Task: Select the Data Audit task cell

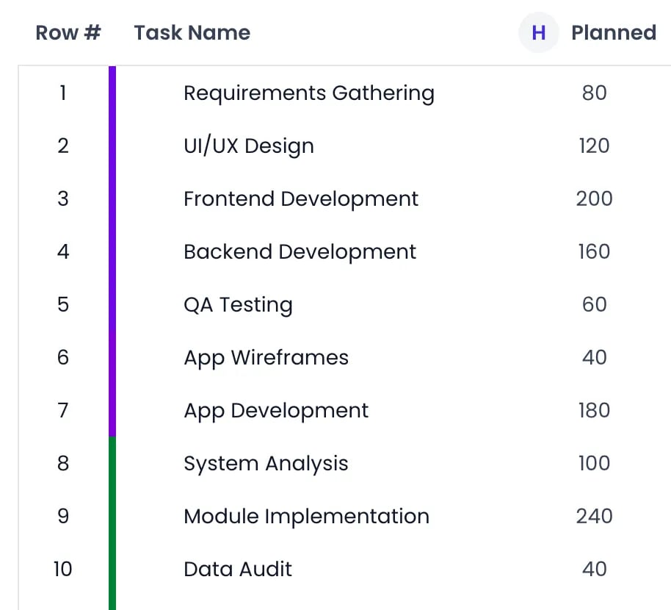Action: [x=238, y=570]
